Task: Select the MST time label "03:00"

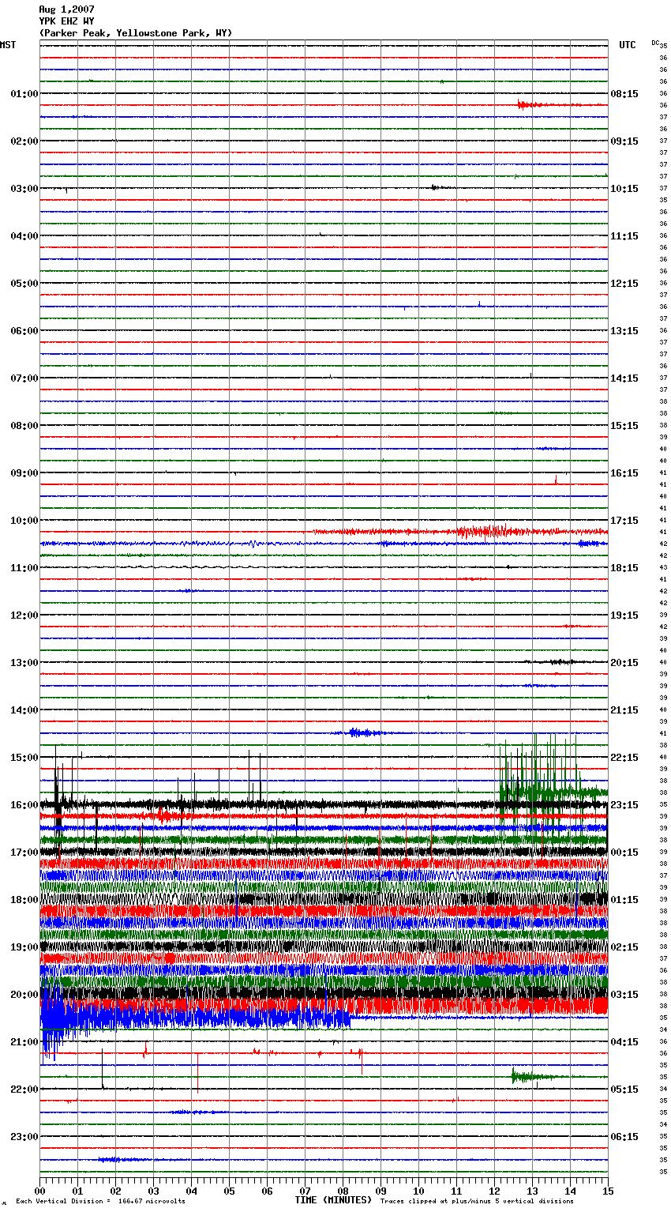Action: [x=24, y=189]
